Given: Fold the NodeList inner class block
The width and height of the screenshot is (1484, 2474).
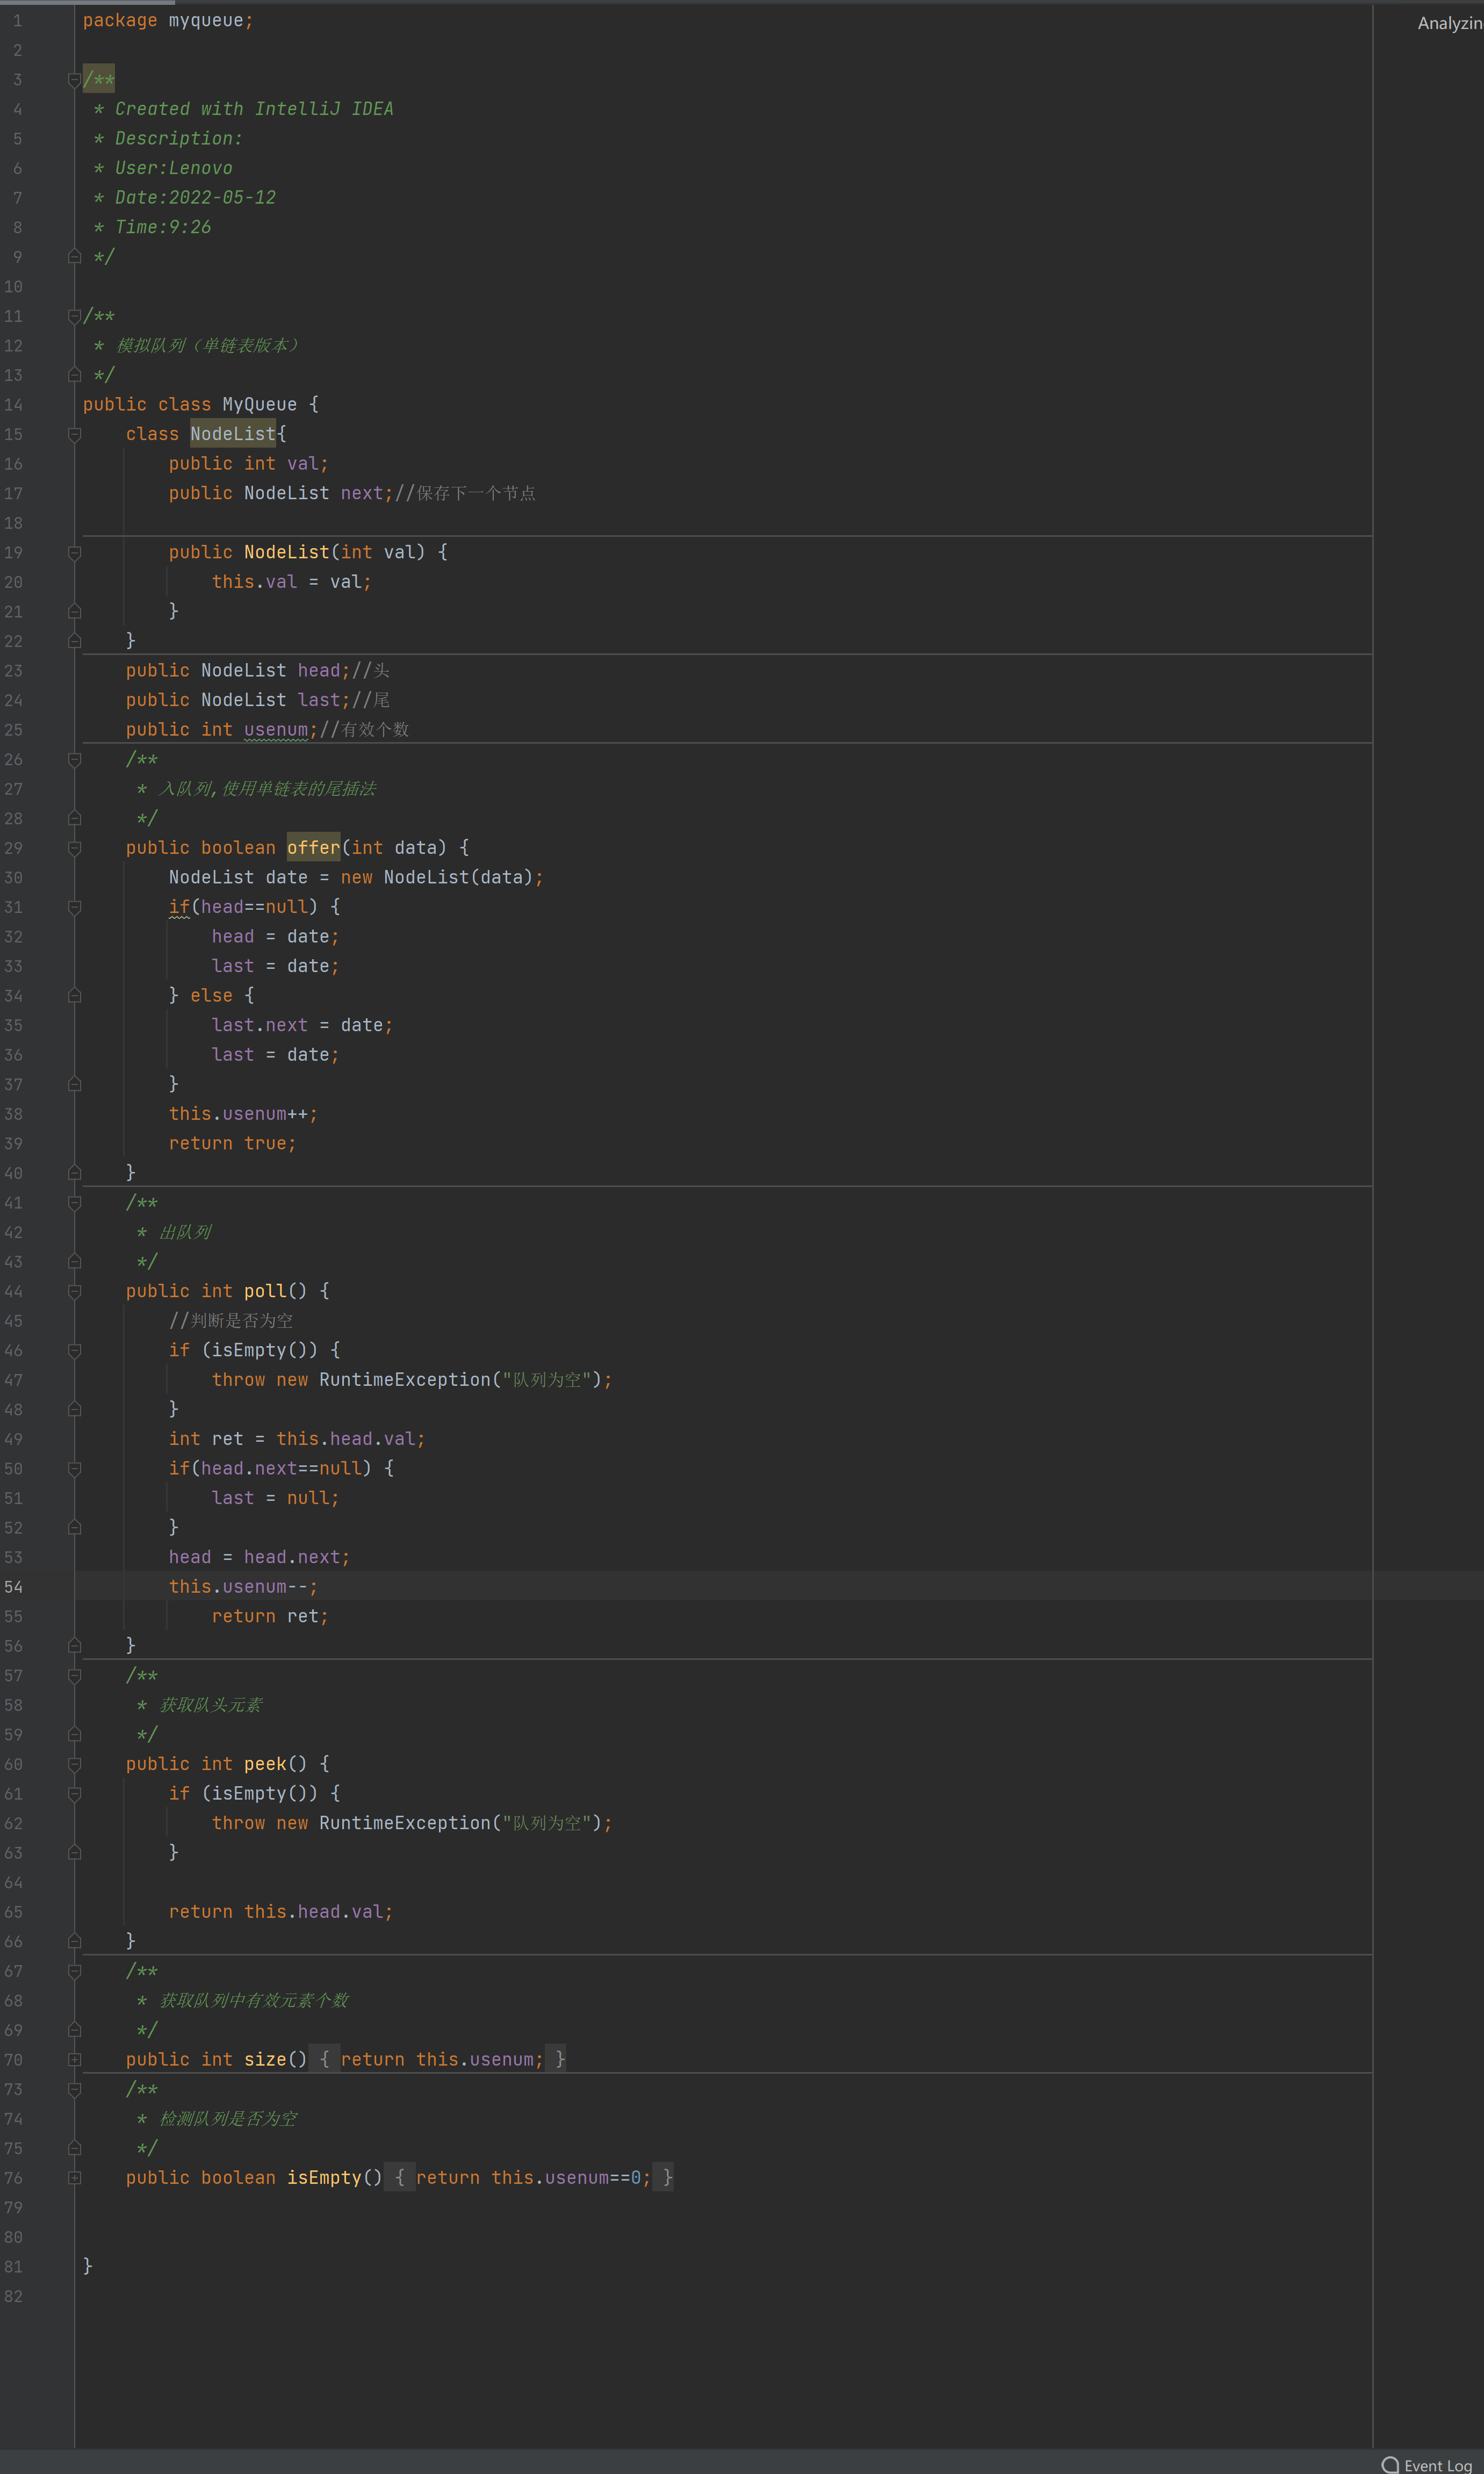Looking at the screenshot, I should pyautogui.click(x=74, y=434).
